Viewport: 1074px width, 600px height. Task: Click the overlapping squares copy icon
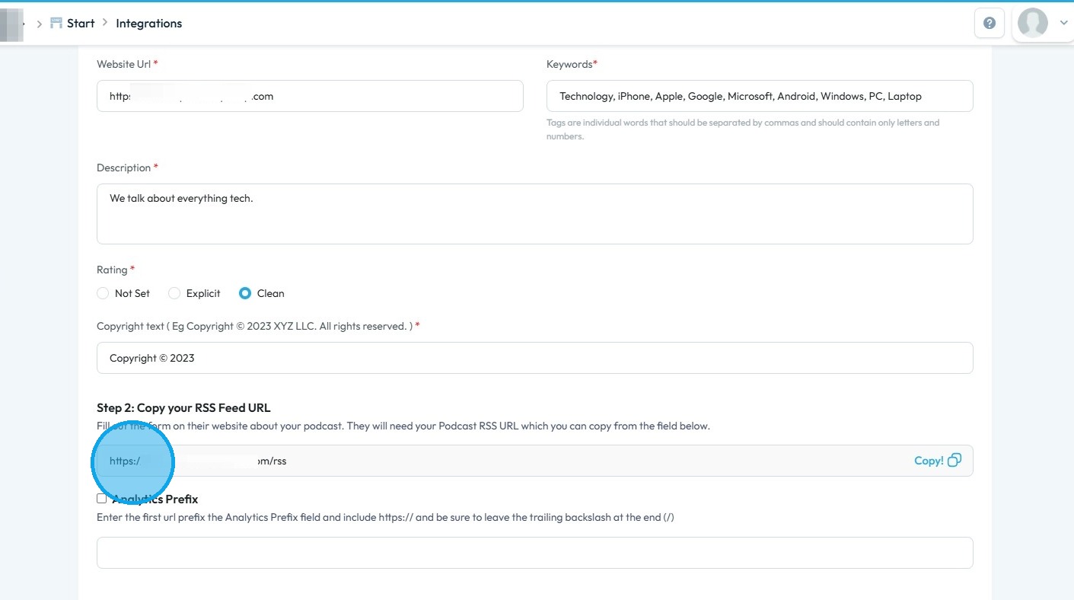pos(954,460)
